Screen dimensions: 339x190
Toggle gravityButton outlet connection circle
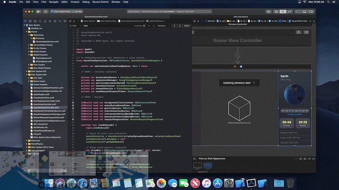(73, 108)
